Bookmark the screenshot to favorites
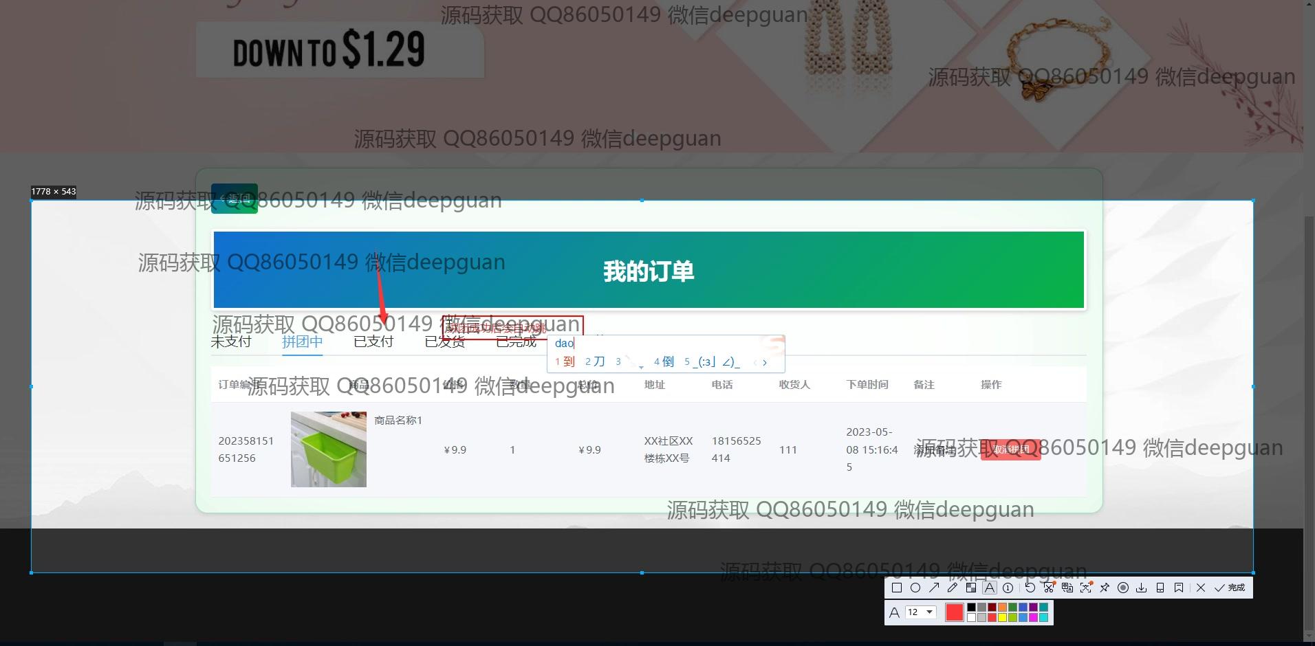Image resolution: width=1315 pixels, height=646 pixels. click(1179, 588)
